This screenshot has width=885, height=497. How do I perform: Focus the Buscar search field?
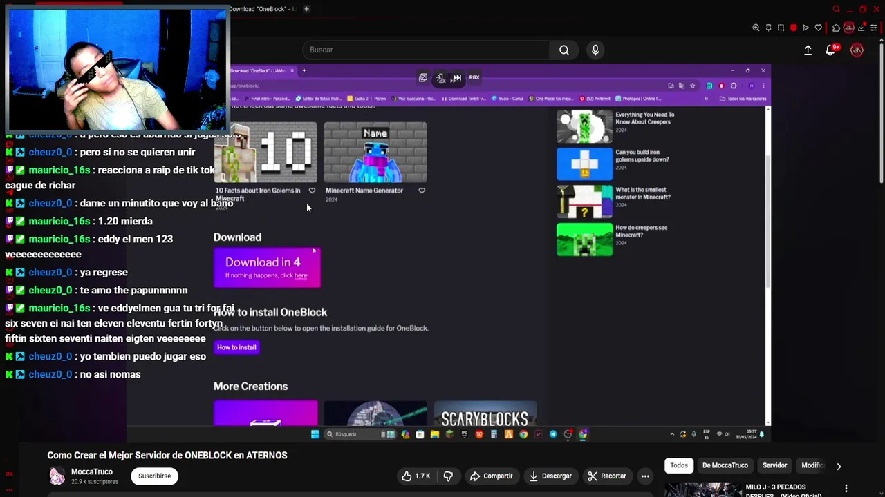coord(426,50)
